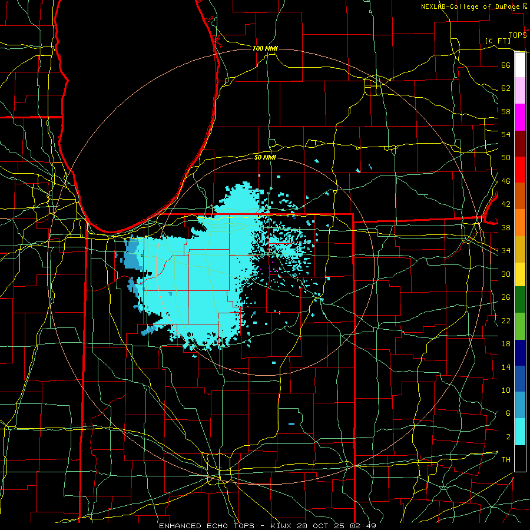Image resolution: width=530 pixels, height=530 pixels.
Task: Select the "42" scale label
Action: coord(506,204)
